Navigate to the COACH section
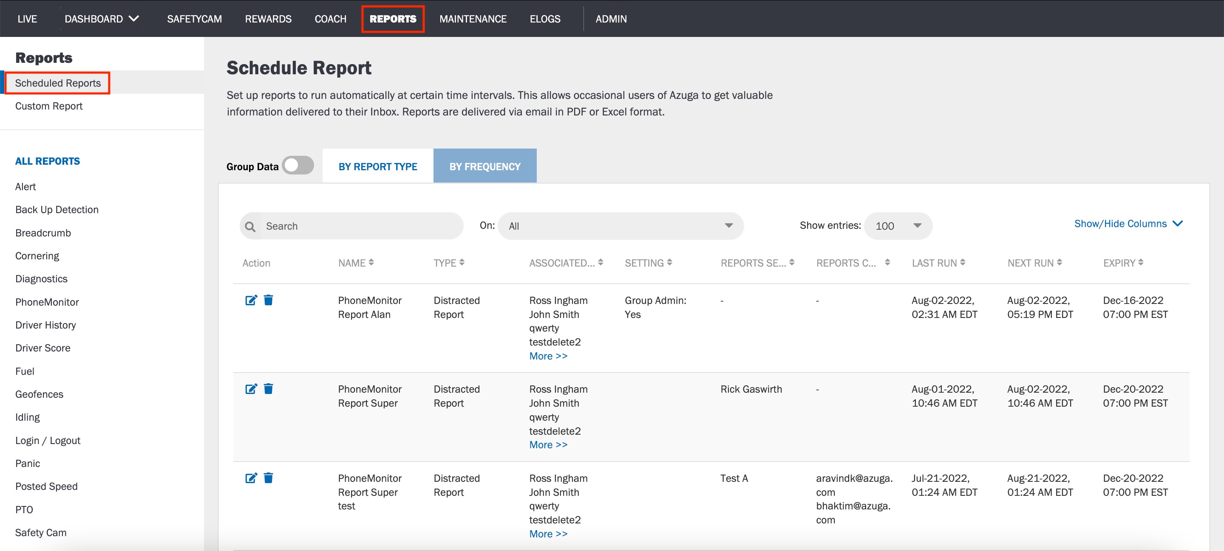The width and height of the screenshot is (1224, 551). tap(331, 19)
